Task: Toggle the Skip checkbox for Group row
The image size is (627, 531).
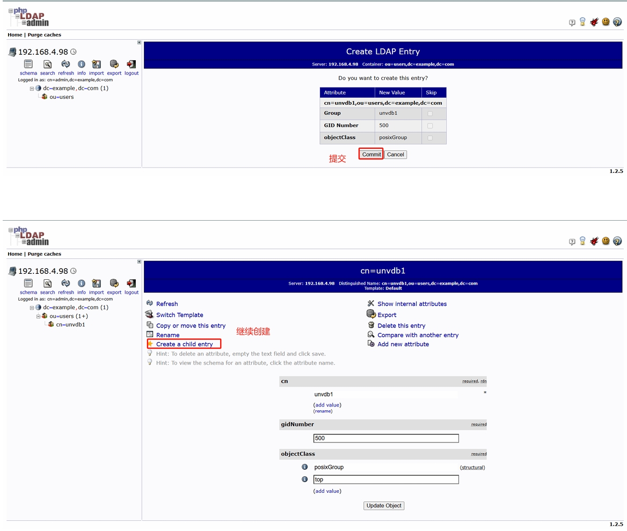Action: pos(430,113)
